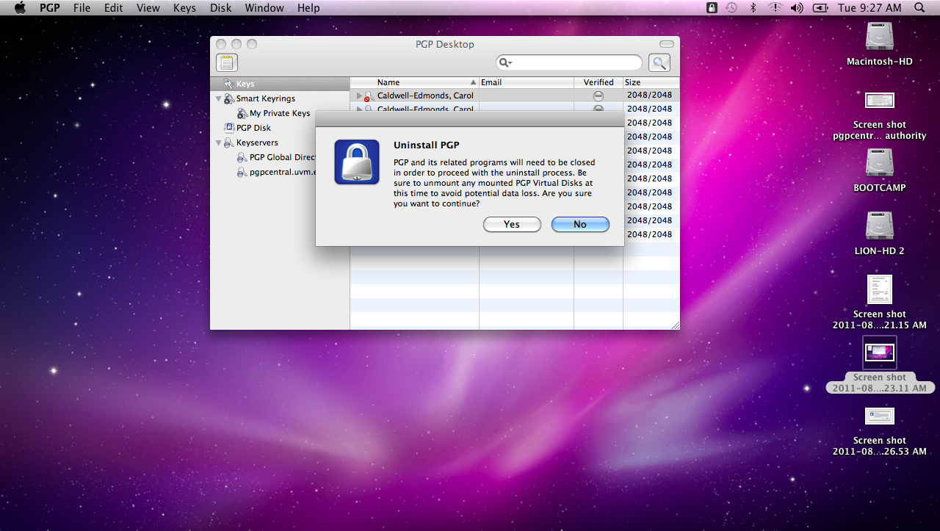
Task: Select PGP Disk in the sidebar
Action: tap(253, 128)
